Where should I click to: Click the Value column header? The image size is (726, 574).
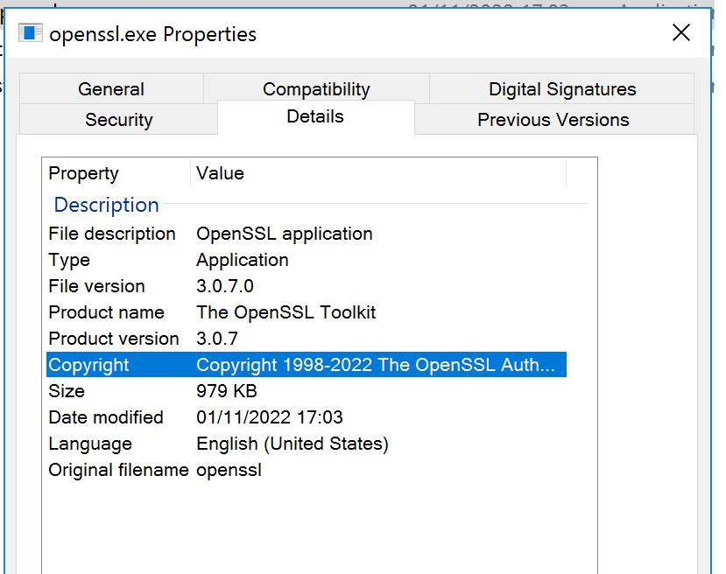220,173
